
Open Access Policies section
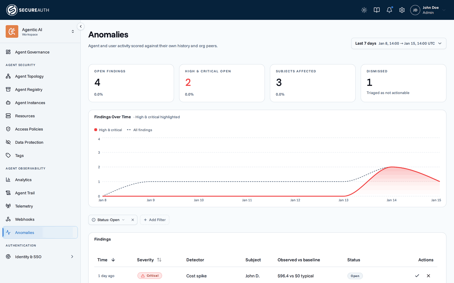tap(40, 129)
